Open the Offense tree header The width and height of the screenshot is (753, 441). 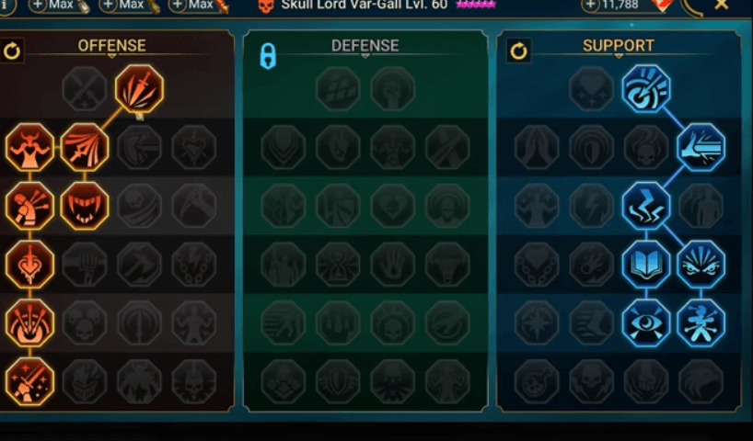click(112, 46)
